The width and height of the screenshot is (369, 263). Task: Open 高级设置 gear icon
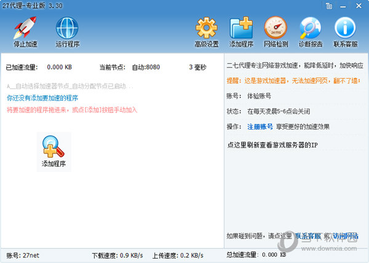(x=207, y=32)
